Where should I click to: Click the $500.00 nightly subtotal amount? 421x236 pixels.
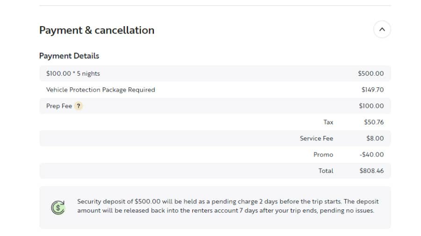(x=371, y=73)
